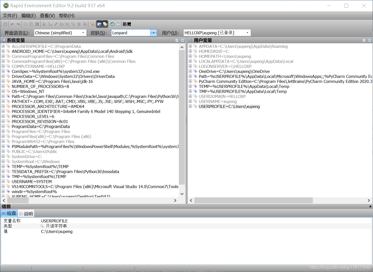Open Help with the question mark icon
373x272 pixels.
(x=118, y=24)
